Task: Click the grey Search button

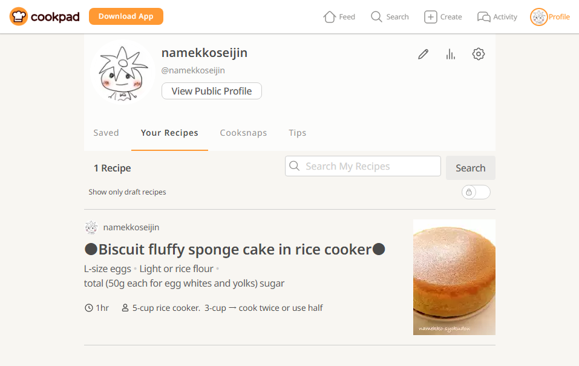Action: pos(471,168)
